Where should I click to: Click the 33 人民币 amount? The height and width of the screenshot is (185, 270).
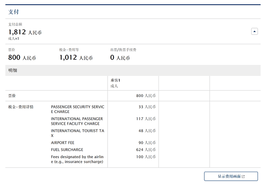[147, 107]
